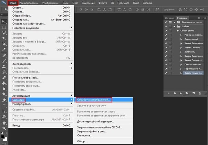This screenshot has width=208, height=145.
Task: Click Поиск в Adobe Stock... entry
Action: [x=41, y=78]
